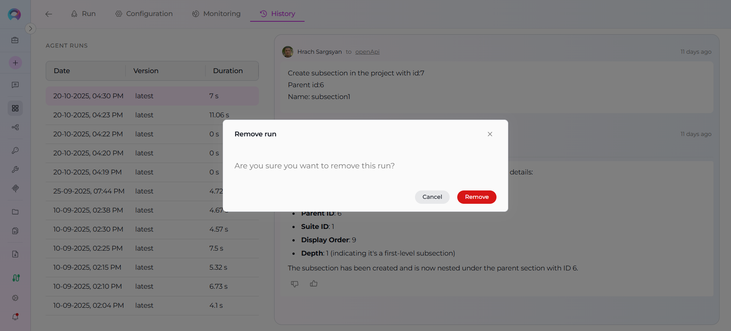Open the chat message icon in sidebar
Viewport: 731px width, 331px height.
15,85
